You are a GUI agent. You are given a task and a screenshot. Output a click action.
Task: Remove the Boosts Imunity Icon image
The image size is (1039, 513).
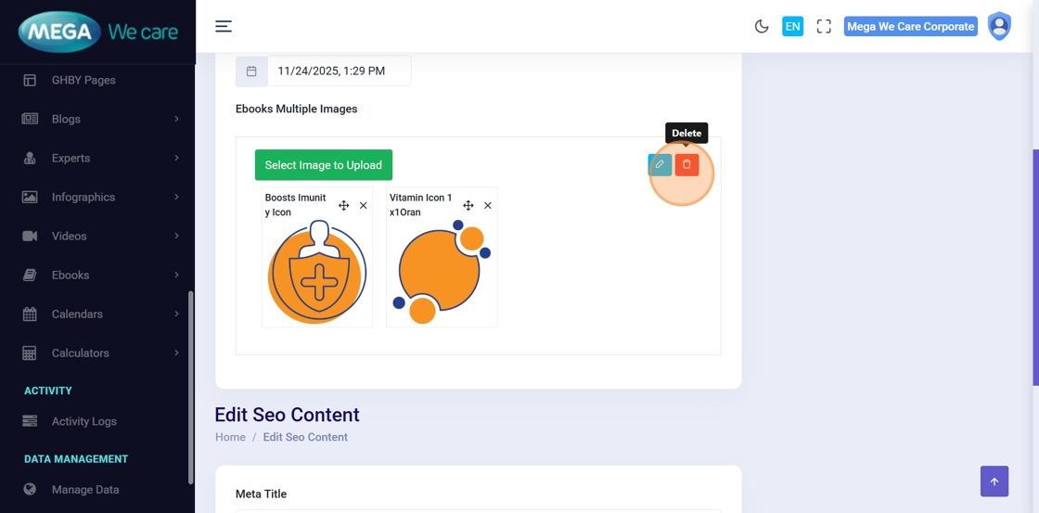[364, 205]
